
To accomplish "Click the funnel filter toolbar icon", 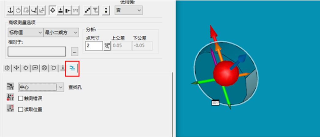I will click(96, 10).
